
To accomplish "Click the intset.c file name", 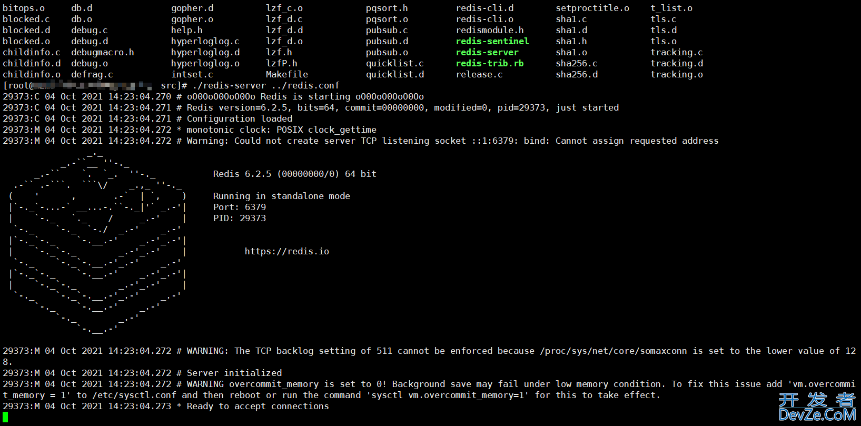I will [x=192, y=74].
